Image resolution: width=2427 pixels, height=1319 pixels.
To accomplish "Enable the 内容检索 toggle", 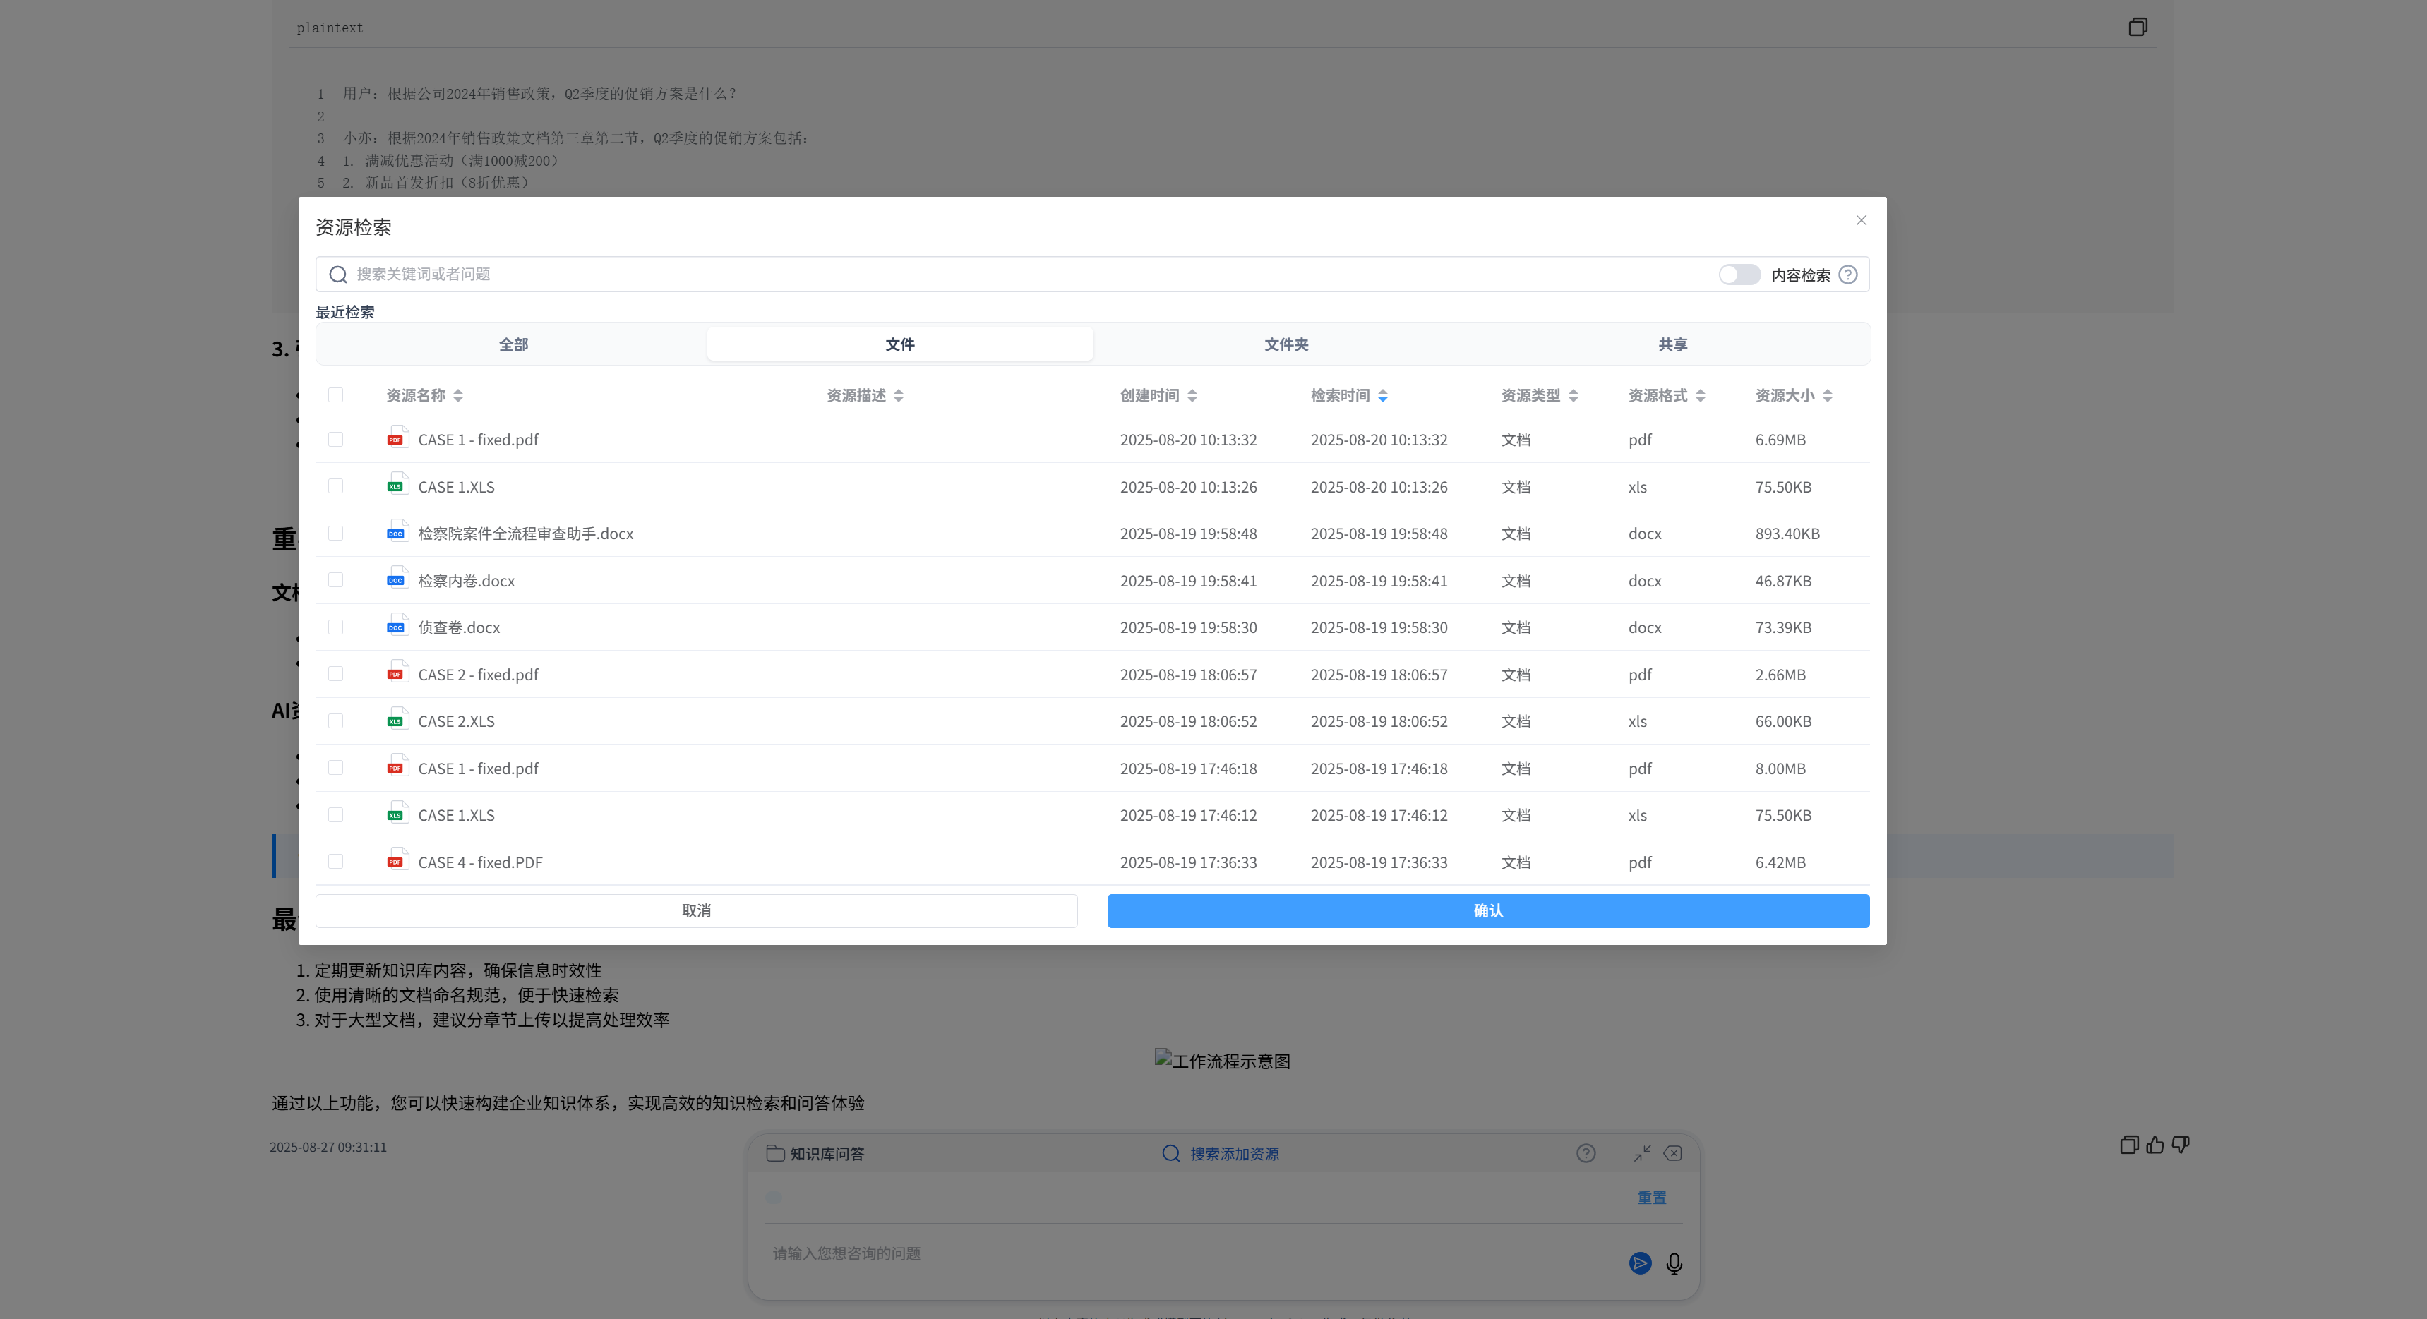I will (1738, 274).
